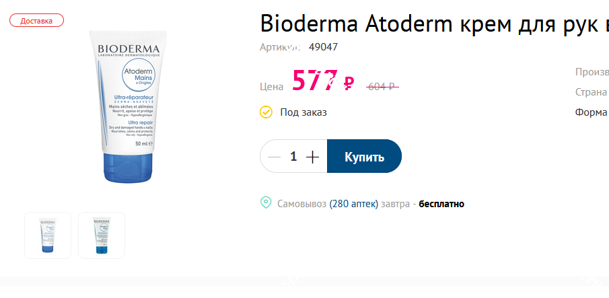Click the green location pin icon
Image resolution: width=609 pixels, height=298 pixels.
(x=266, y=202)
